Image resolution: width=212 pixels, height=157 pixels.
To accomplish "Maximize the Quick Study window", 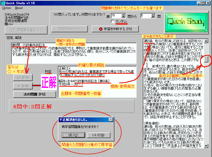I will click(x=203, y=3).
